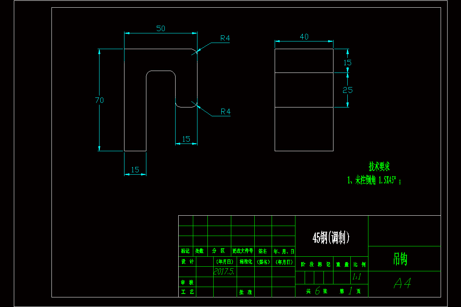This screenshot has height=307, width=461.
Task: Click the '工艺' row label
Action: tap(187, 292)
